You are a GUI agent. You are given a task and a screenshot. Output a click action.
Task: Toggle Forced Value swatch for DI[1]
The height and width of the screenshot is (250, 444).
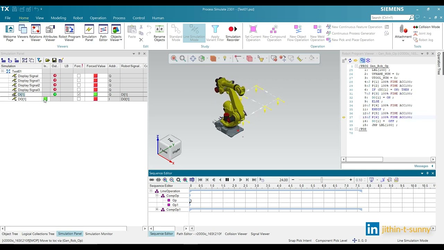(x=95, y=94)
